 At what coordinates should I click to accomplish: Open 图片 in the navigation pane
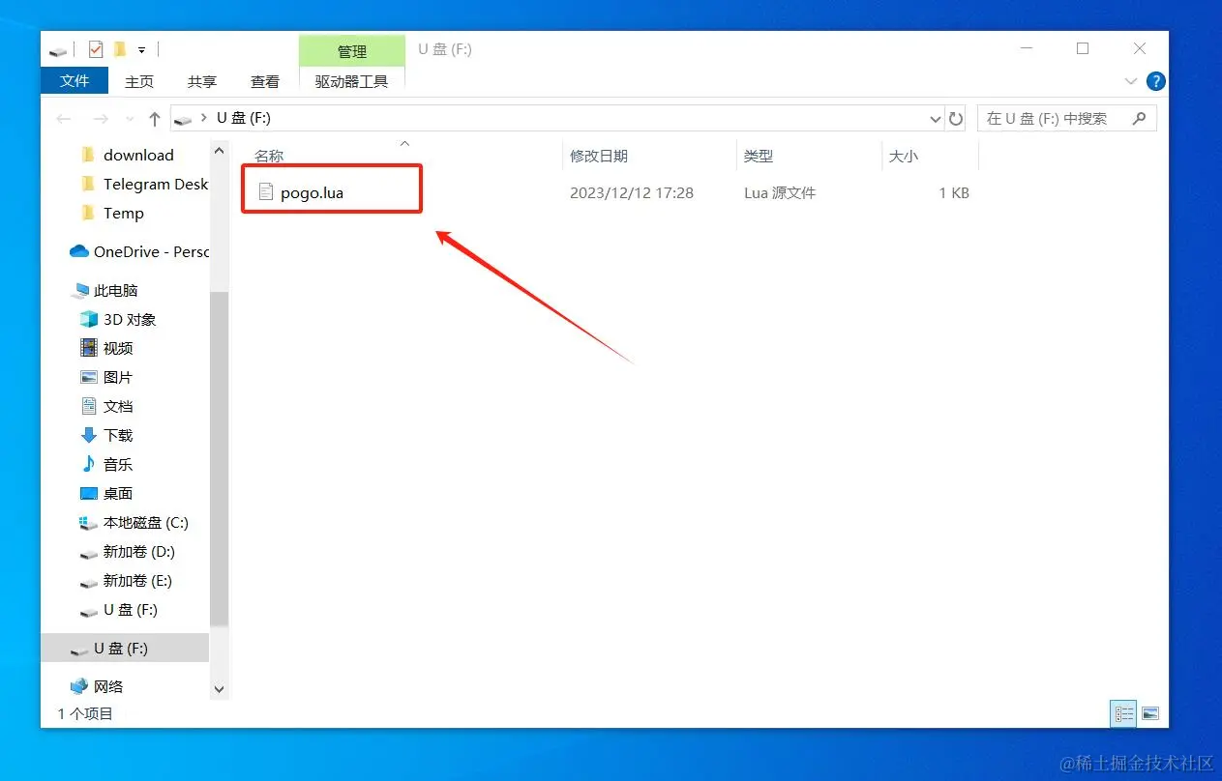[118, 377]
